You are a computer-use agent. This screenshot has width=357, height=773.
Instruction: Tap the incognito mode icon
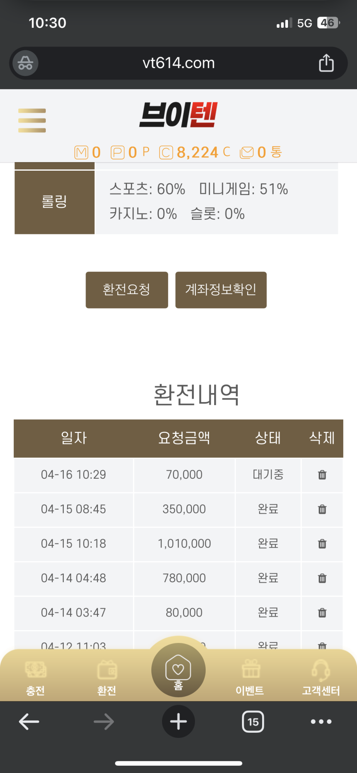click(x=25, y=63)
